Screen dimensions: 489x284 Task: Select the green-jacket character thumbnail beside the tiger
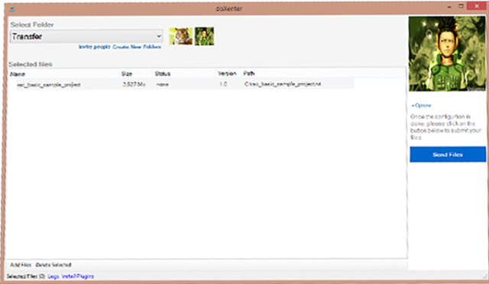pos(204,36)
